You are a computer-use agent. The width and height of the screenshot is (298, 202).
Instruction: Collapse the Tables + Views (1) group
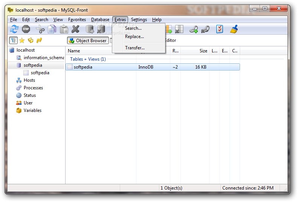point(88,59)
